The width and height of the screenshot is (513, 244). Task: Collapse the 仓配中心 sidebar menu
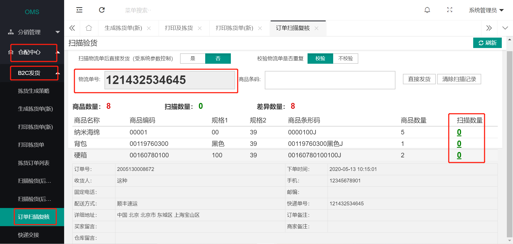32,52
